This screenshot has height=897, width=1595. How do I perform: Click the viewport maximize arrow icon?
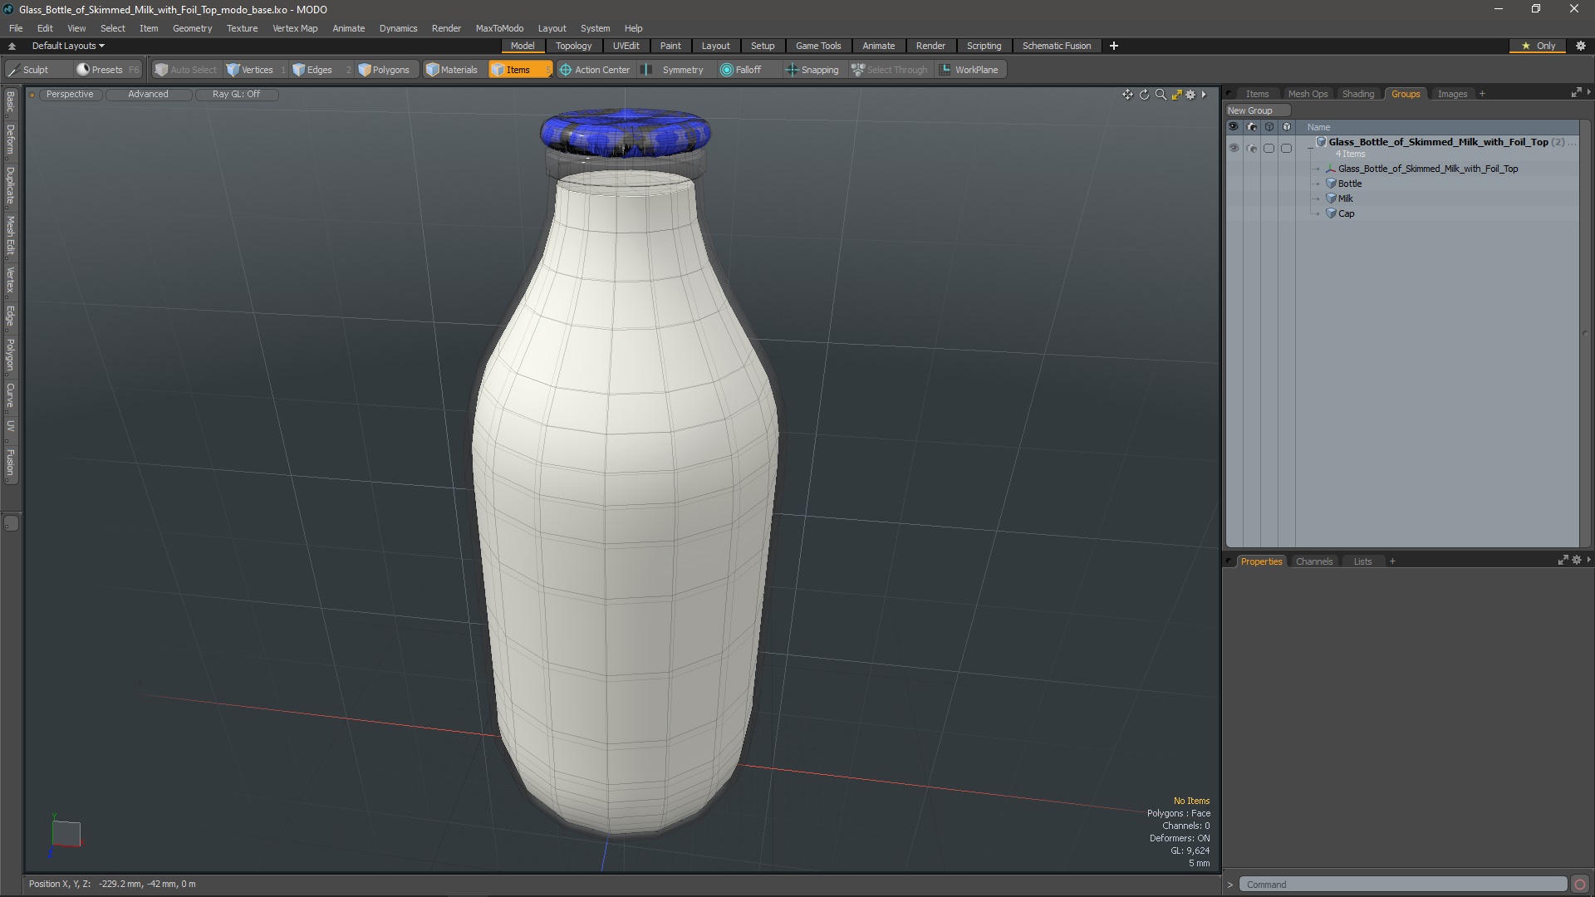coord(1176,95)
